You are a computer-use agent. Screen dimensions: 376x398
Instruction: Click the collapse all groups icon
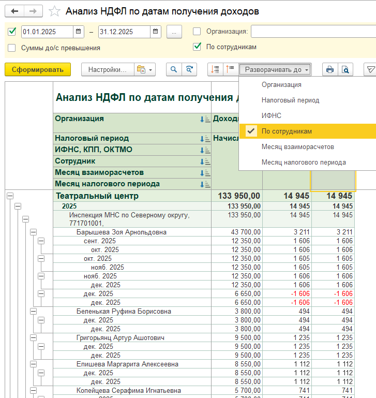click(230, 69)
